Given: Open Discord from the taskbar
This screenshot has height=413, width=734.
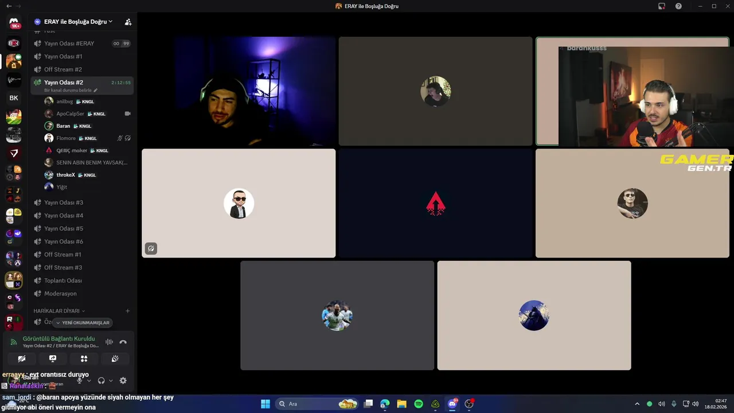Looking at the screenshot, I should click(452, 404).
